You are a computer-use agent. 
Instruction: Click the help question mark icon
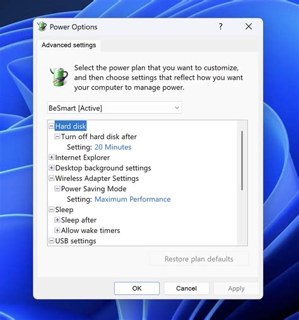[221, 26]
